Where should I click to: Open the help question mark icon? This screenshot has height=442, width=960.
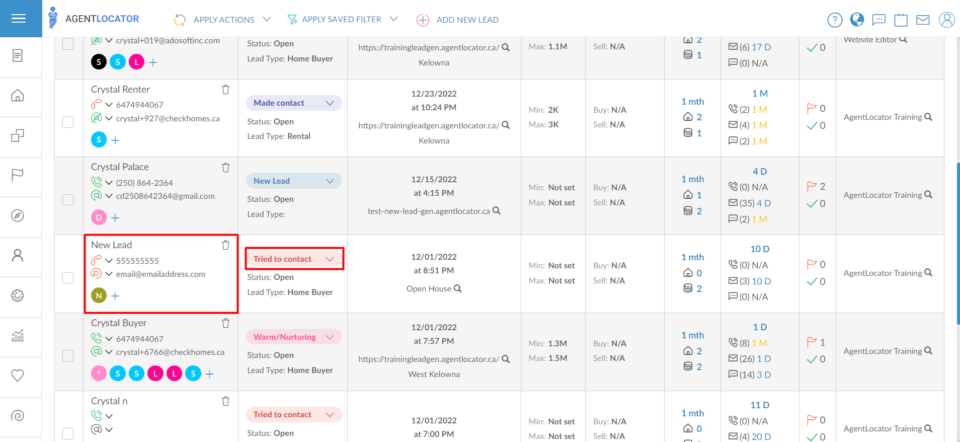pyautogui.click(x=835, y=20)
